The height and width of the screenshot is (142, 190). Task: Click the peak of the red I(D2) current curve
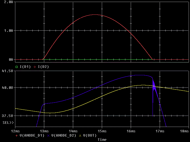tap(95, 15)
